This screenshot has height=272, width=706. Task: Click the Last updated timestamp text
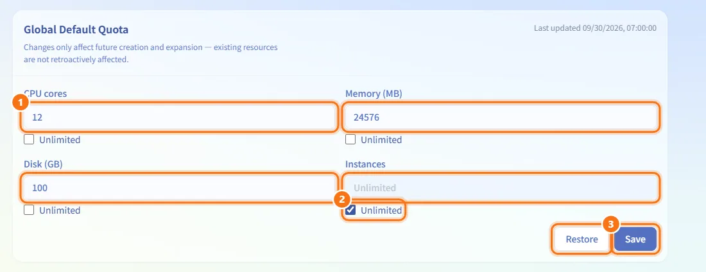pyautogui.click(x=595, y=28)
